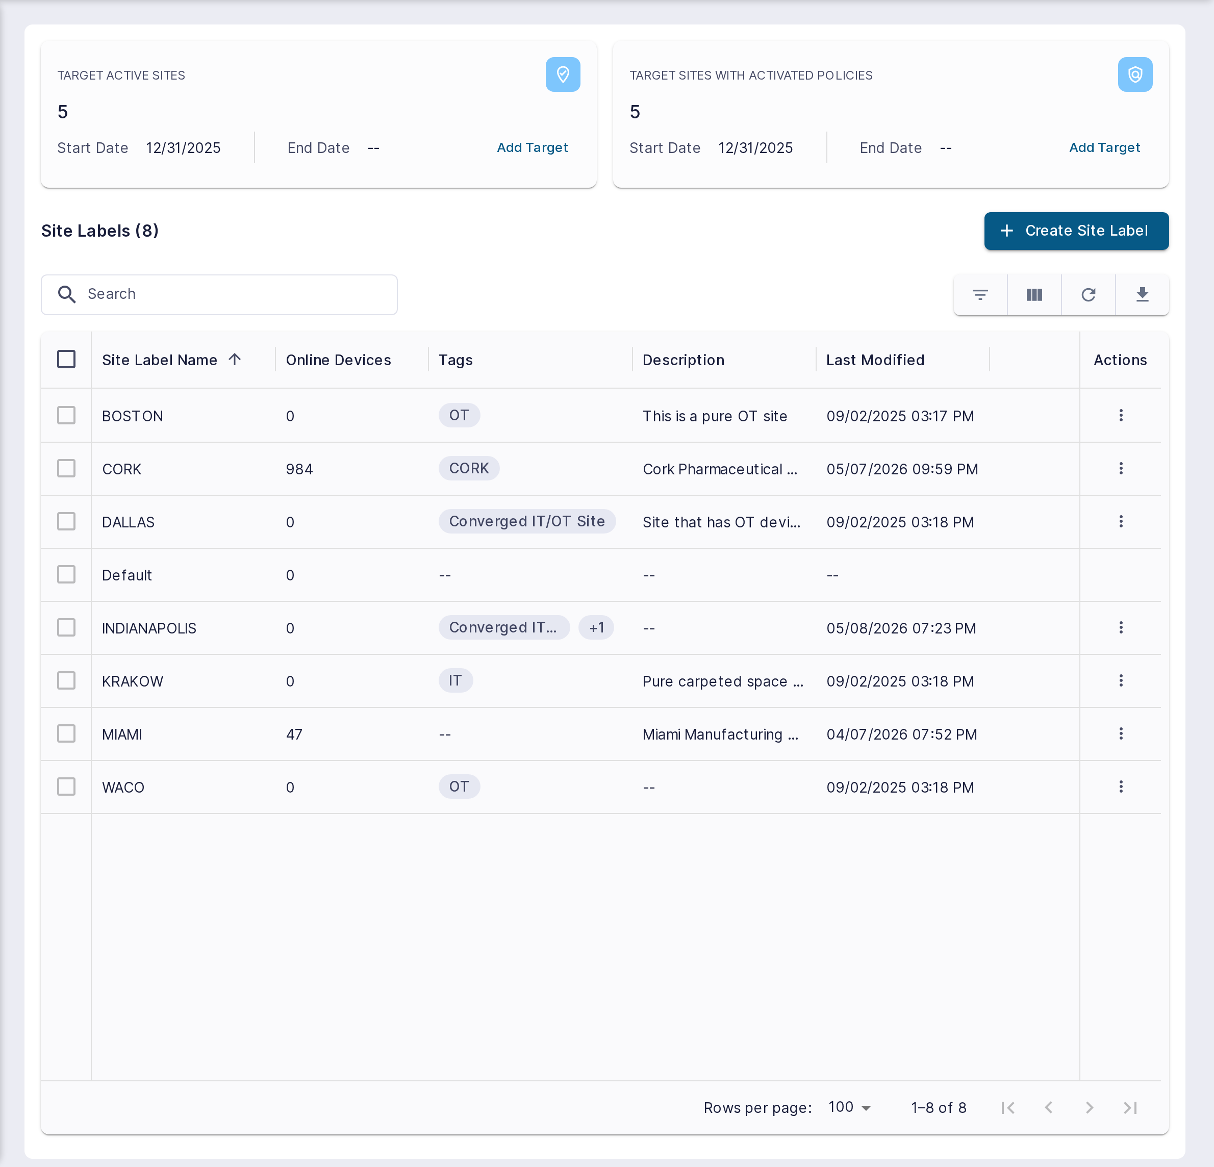Click the IT tag on KRAKOW row
The height and width of the screenshot is (1167, 1214).
point(455,681)
